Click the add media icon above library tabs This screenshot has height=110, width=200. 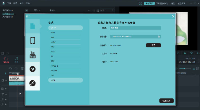pyautogui.click(x=3, y=53)
